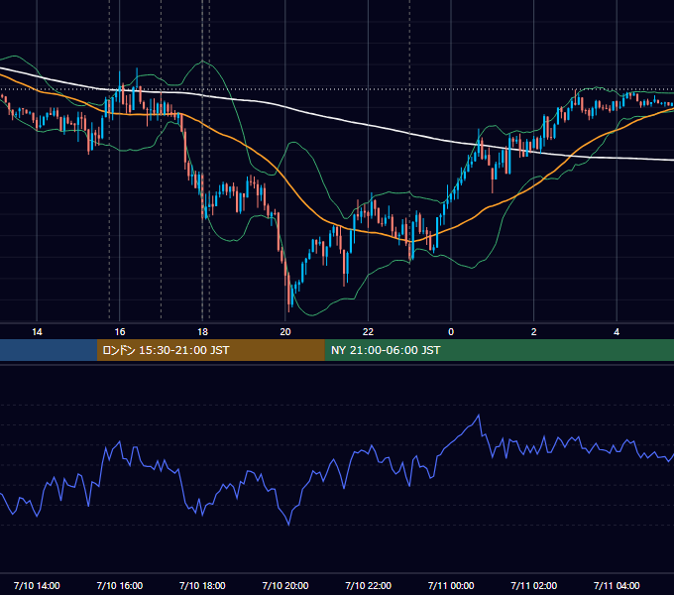This screenshot has height=595, width=674.
Task: Click the hour label 16 on the price chart axis
Action: (120, 332)
